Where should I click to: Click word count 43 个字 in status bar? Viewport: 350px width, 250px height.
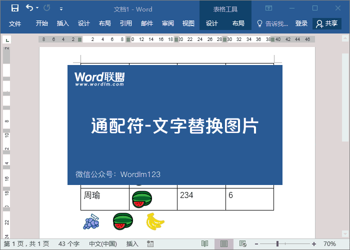[x=69, y=244]
